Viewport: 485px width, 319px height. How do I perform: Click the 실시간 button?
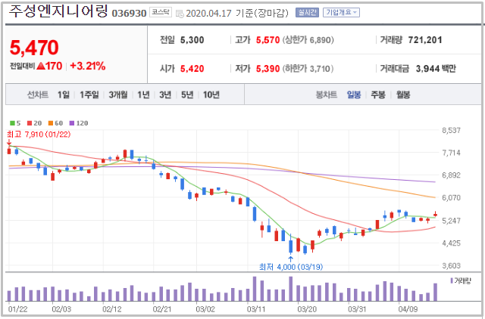click(x=307, y=13)
